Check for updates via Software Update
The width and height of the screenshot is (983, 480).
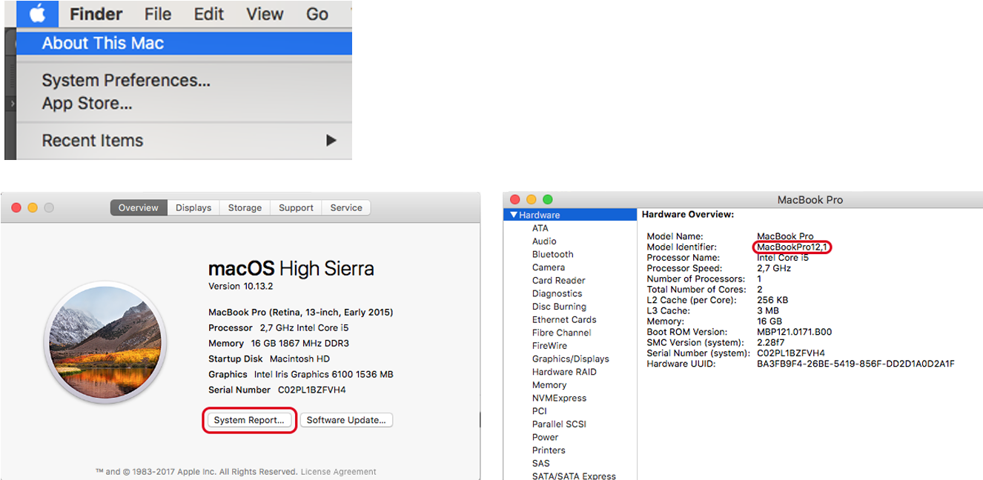[x=346, y=420]
